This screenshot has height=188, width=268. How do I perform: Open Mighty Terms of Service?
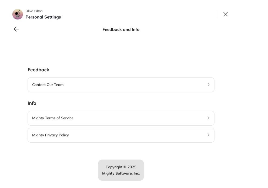click(x=53, y=118)
